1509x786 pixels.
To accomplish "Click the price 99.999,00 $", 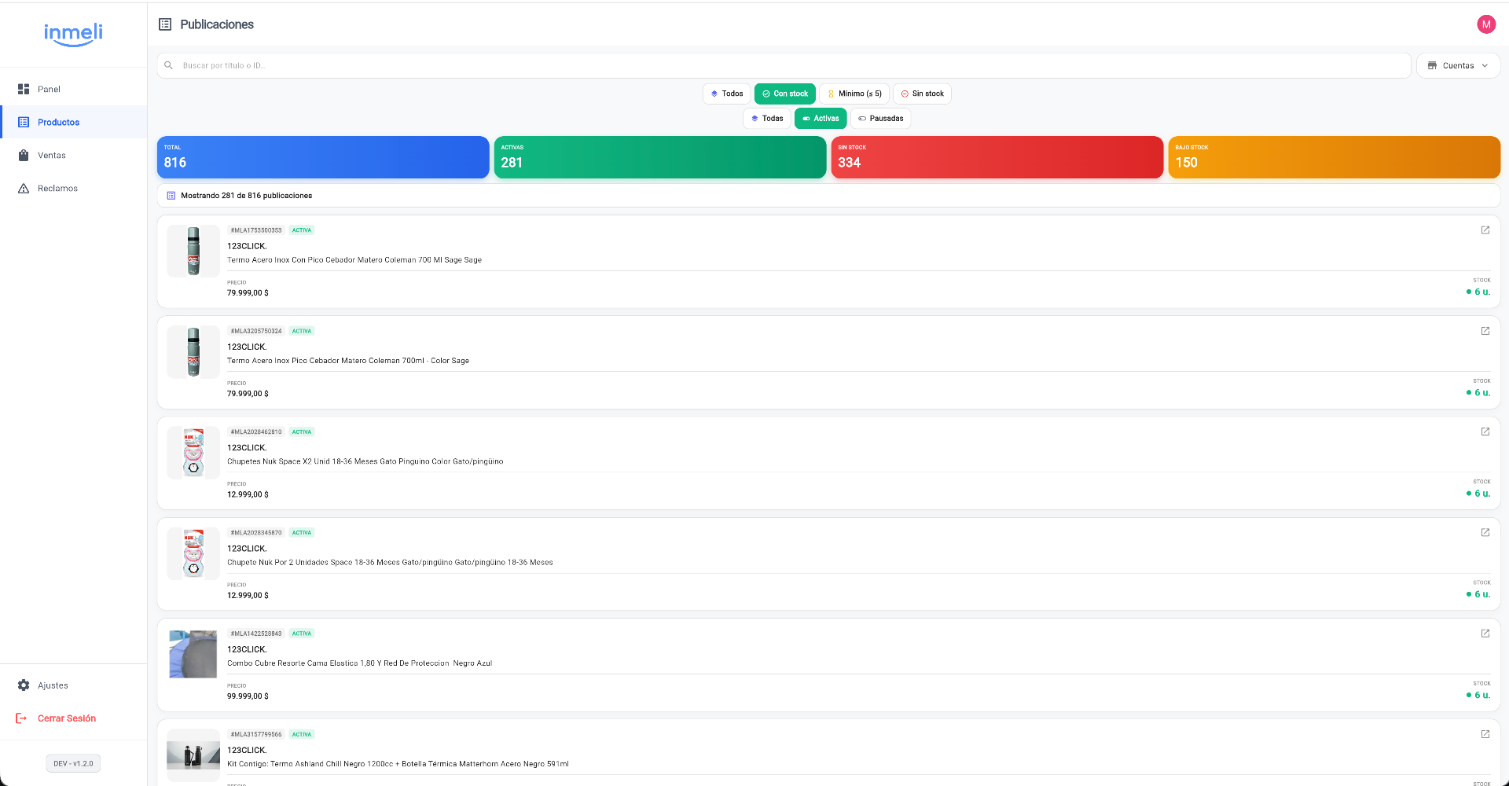I will 248,696.
